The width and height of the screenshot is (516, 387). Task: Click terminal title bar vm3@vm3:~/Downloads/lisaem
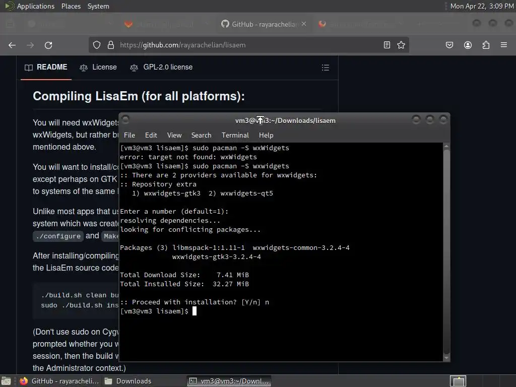[285, 120]
